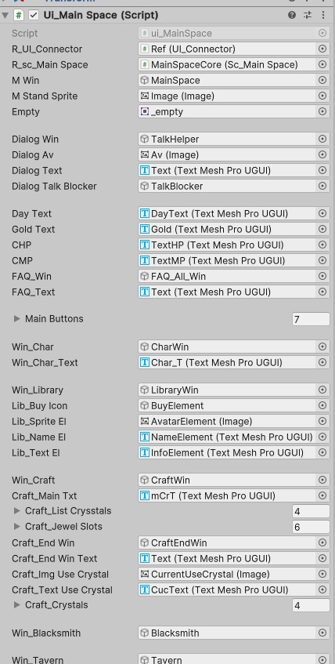
Task: Disable the Ui_Main Space script checkbox
Action: pyautogui.click(x=34, y=15)
